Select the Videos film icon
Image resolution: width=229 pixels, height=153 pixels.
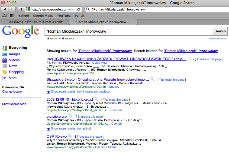5,60
